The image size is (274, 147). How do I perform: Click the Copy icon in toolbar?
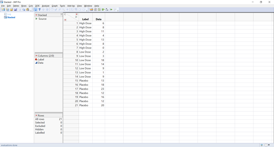(24, 10)
